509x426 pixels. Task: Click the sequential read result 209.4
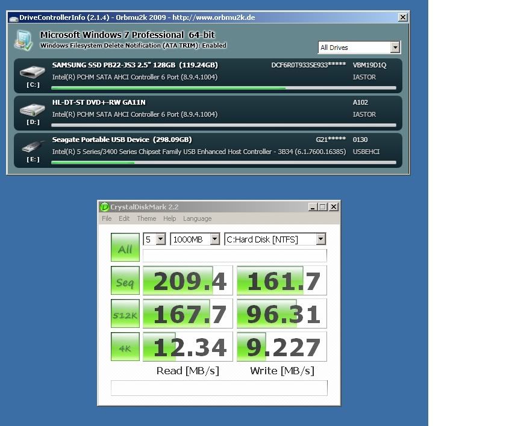188,281
